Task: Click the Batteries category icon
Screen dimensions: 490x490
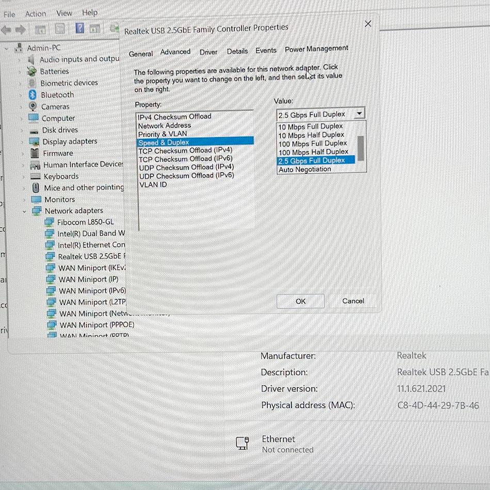Action: 33,71
